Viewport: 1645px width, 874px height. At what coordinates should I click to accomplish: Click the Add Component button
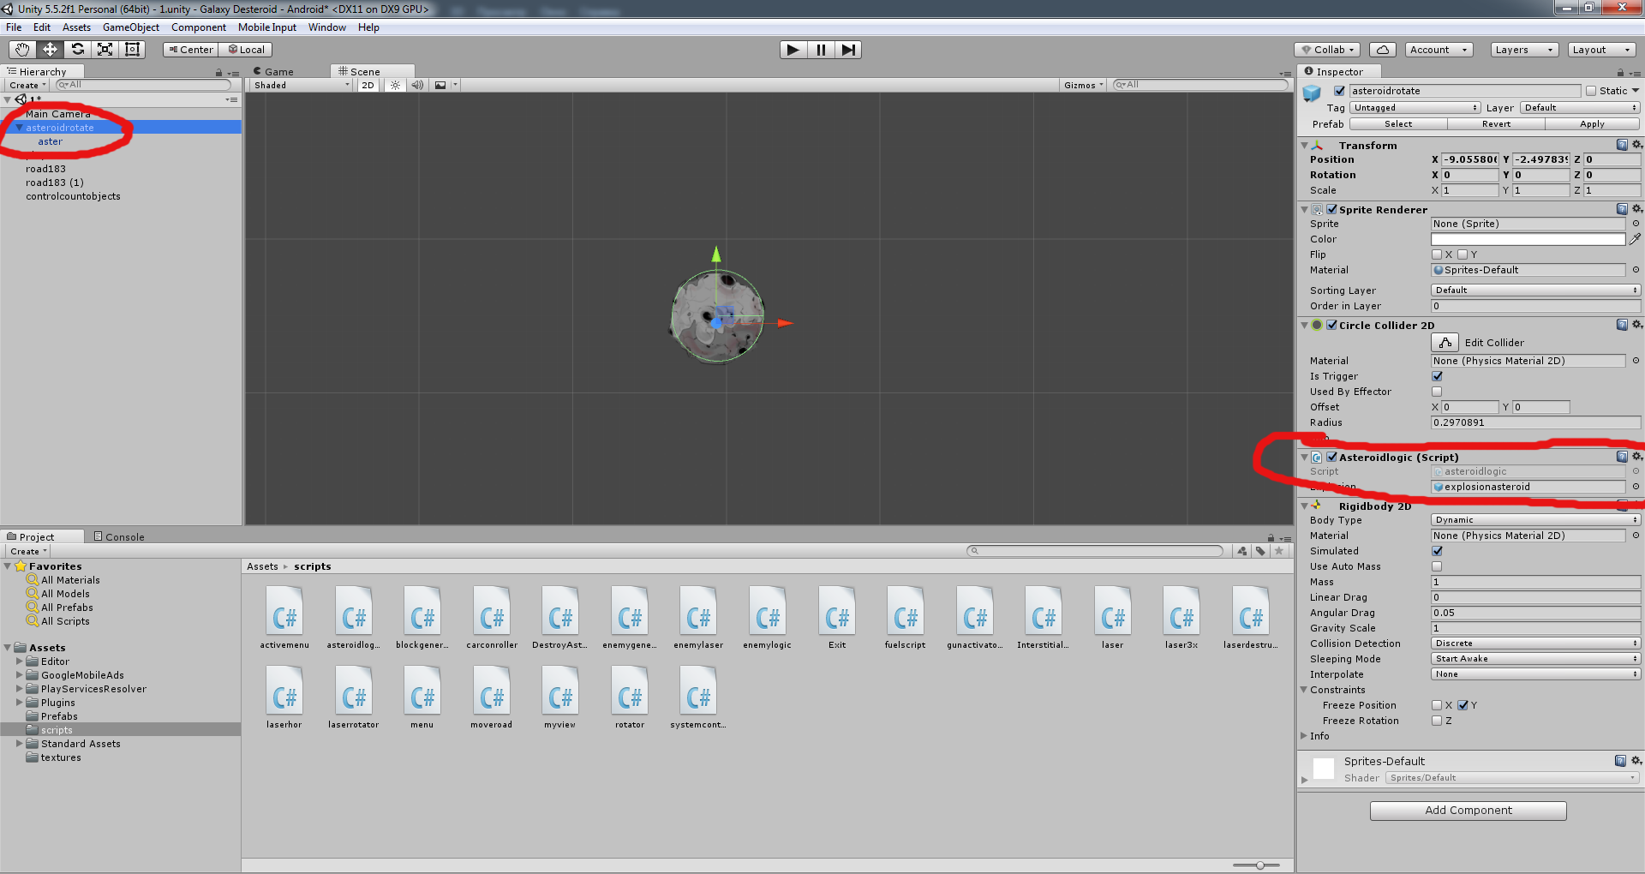click(1468, 810)
